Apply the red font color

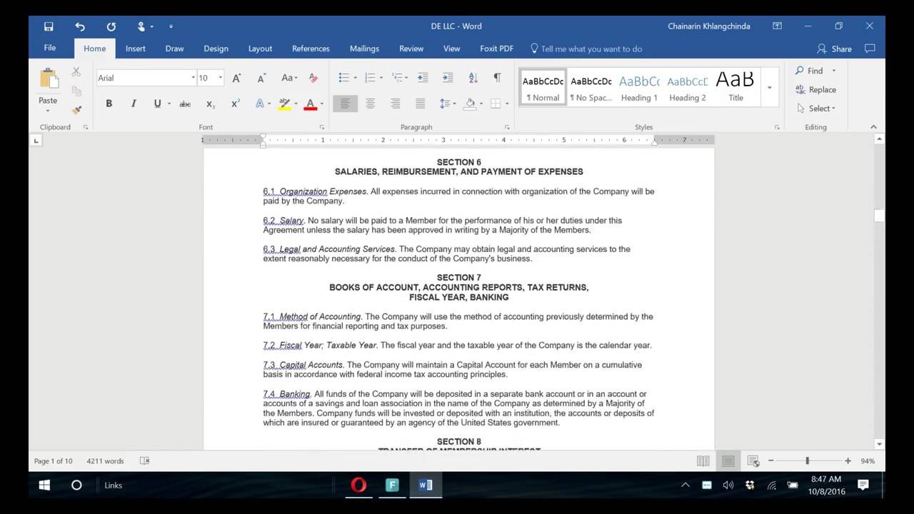click(x=310, y=104)
